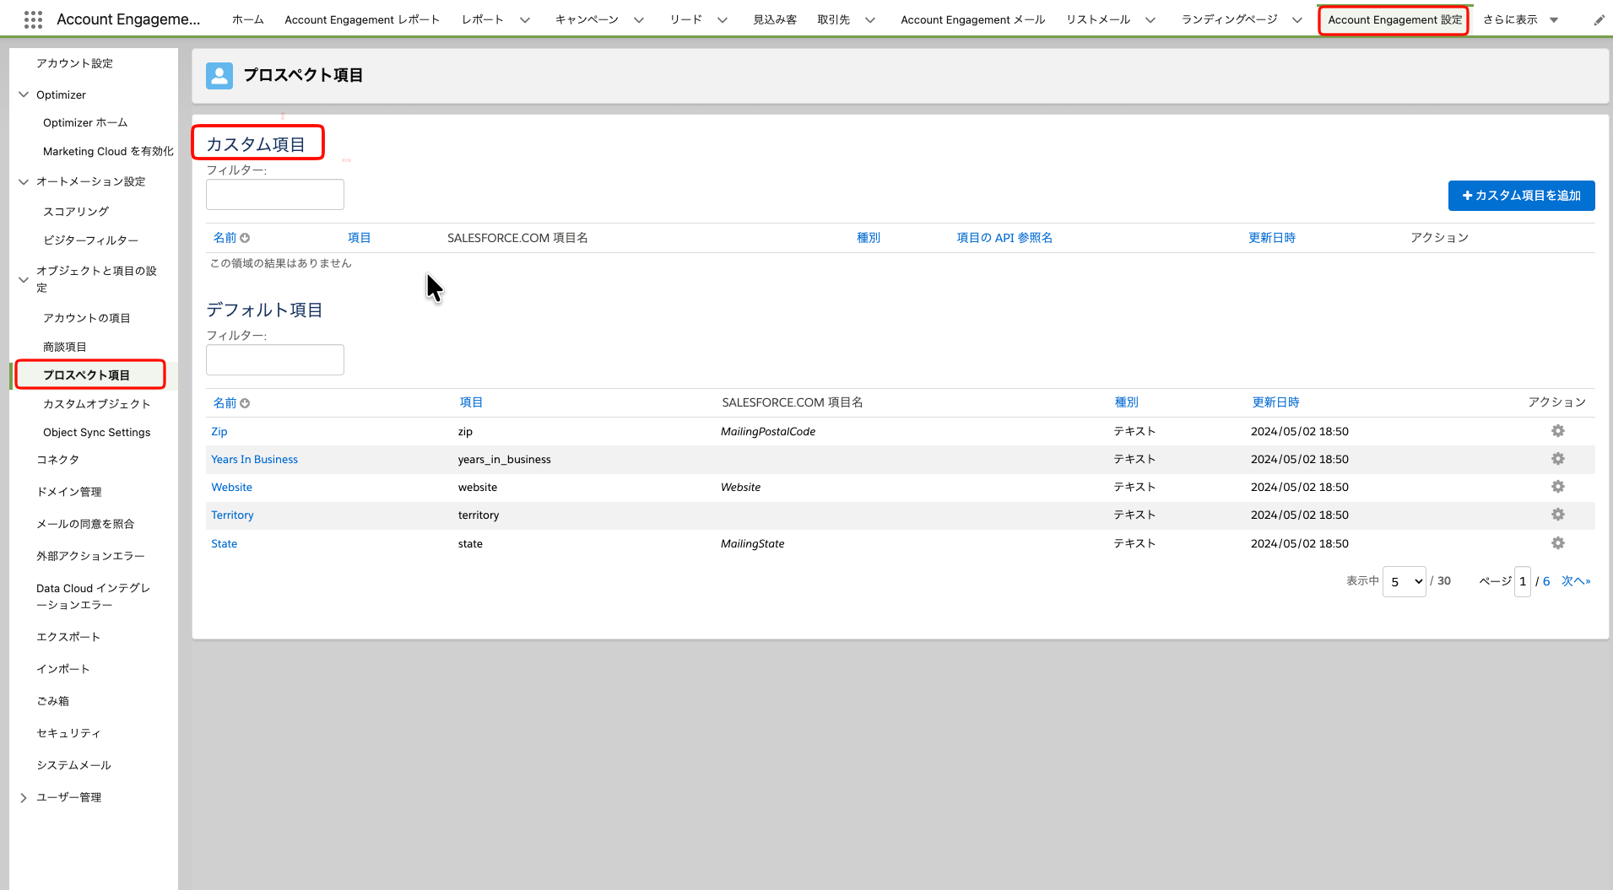Open ごみ箱 in the sidebar
This screenshot has width=1613, height=890.
pyautogui.click(x=53, y=701)
